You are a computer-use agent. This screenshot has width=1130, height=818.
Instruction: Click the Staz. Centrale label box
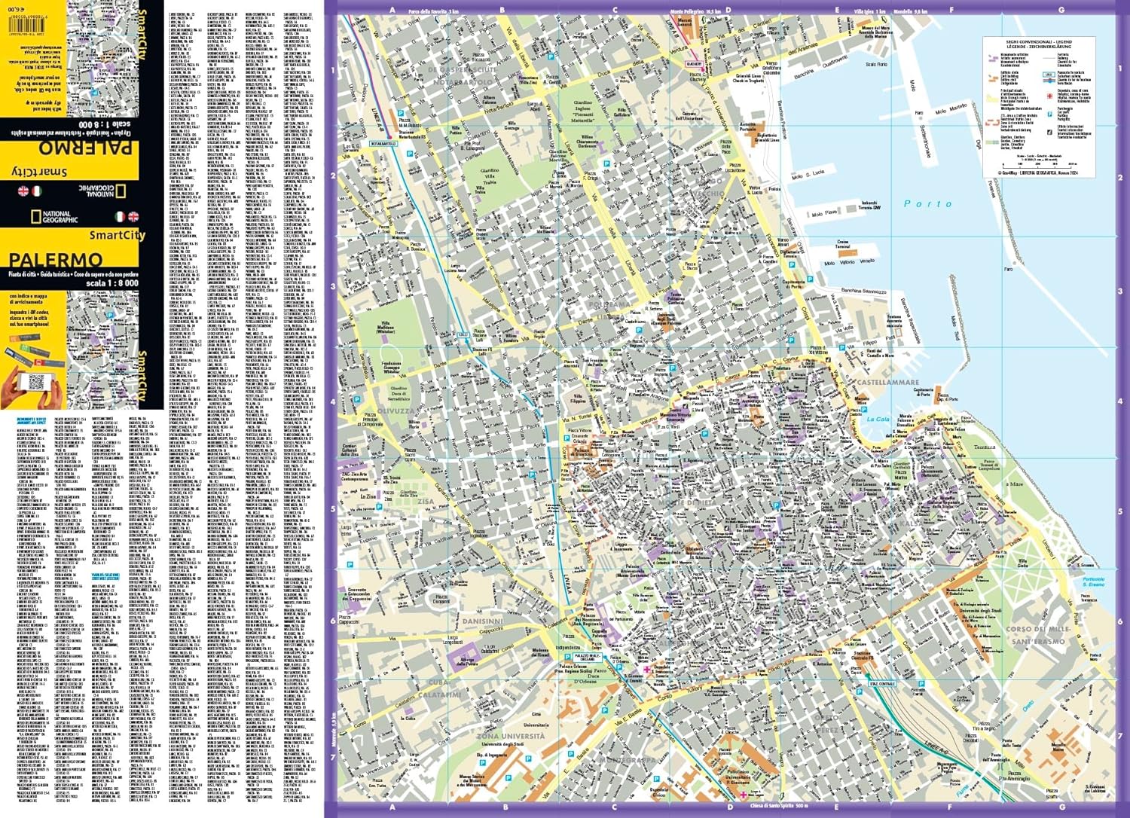tap(881, 684)
